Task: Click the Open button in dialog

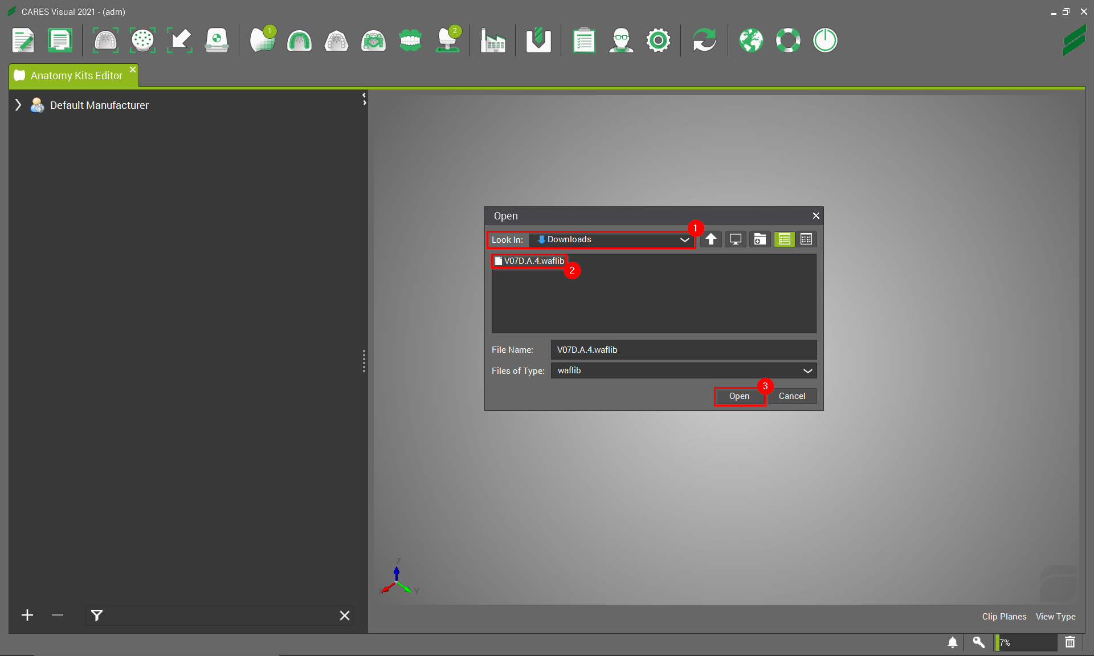Action: 739,396
